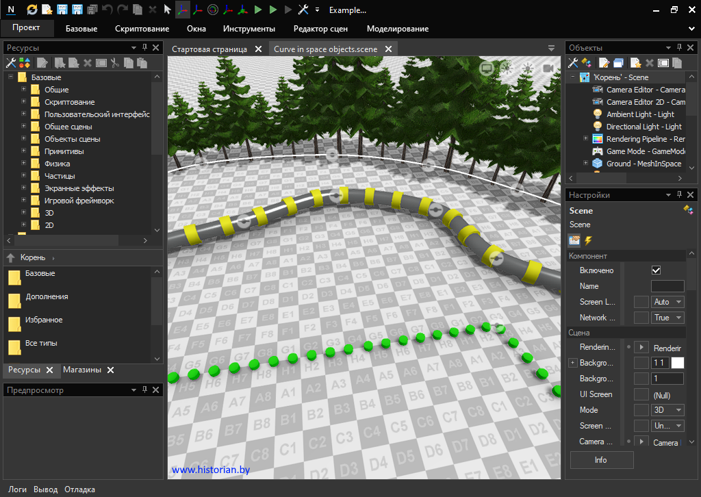Open the Скриптование ribbon tab
This screenshot has height=497, width=701.
142,29
